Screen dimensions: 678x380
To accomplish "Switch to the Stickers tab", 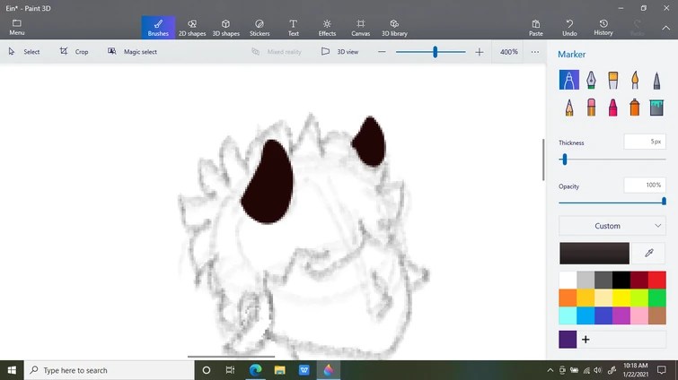I will (259, 27).
